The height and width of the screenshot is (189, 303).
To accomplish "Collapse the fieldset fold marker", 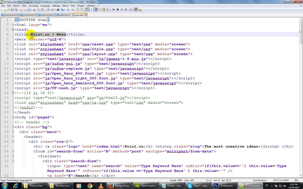I will point(13,156).
